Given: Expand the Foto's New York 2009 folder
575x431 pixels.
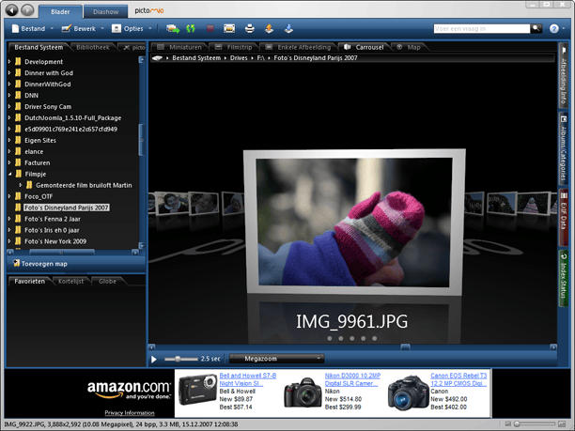Looking at the screenshot, I should (x=10, y=241).
